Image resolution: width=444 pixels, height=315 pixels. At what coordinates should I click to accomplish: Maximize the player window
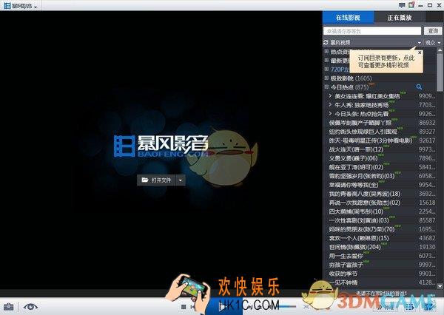click(x=430, y=5)
